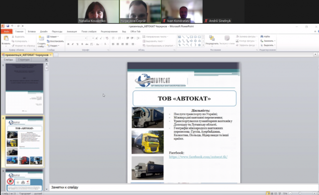Click the Упорядочить arrange icon
This screenshot has height=195, width=319.
(212, 38)
